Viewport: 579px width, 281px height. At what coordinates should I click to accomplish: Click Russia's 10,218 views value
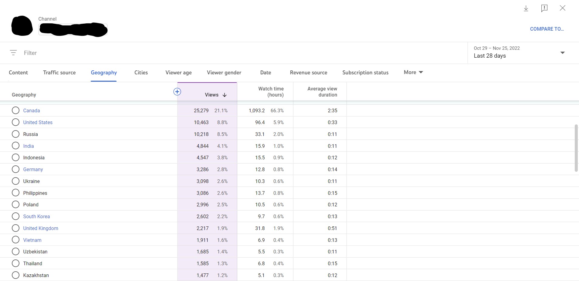click(x=201, y=134)
